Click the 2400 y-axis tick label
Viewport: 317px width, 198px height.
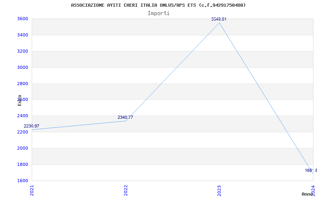tap(23, 116)
